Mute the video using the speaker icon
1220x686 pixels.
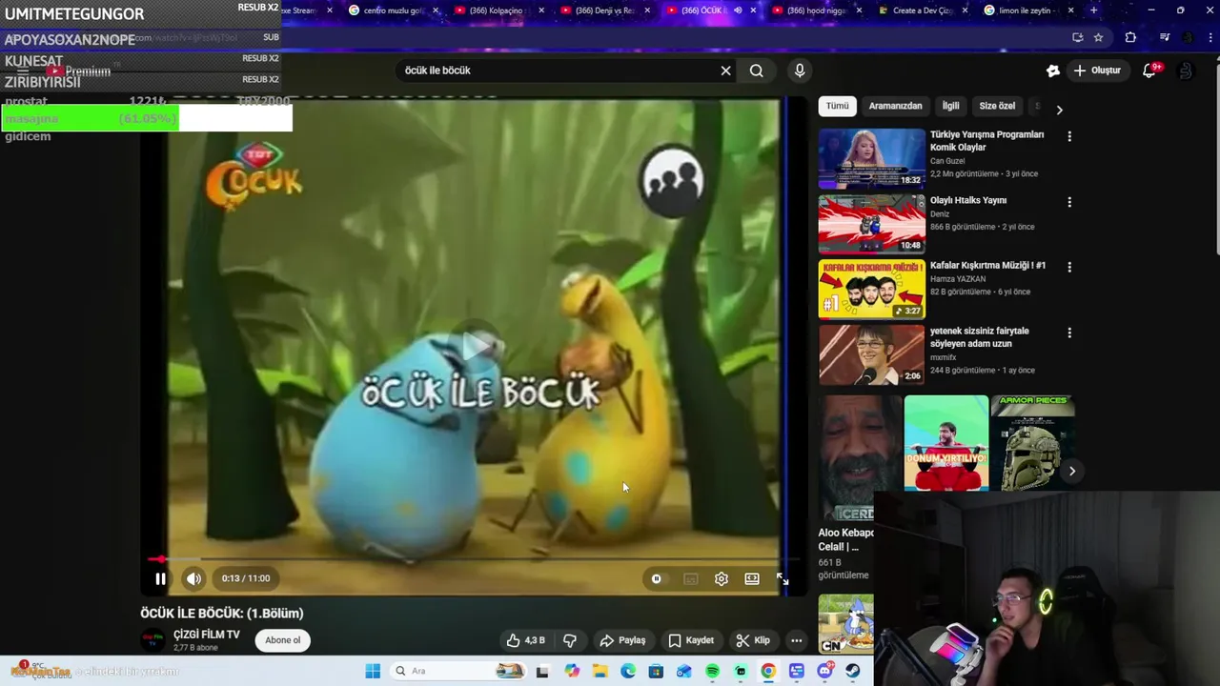[x=193, y=578]
